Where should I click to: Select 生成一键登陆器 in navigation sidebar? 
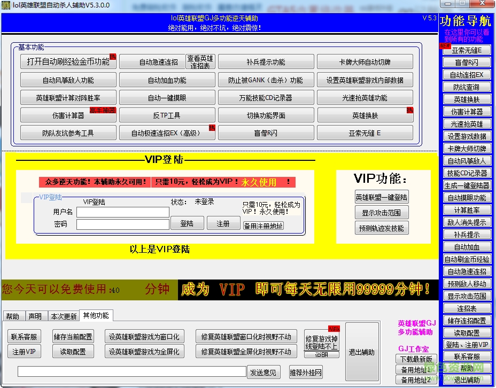467,185
